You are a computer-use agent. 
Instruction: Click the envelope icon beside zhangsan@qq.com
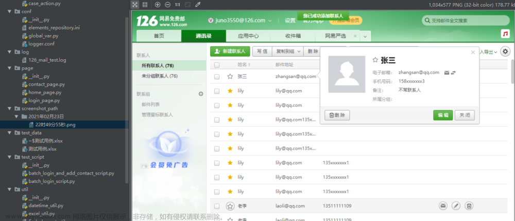coord(447,73)
